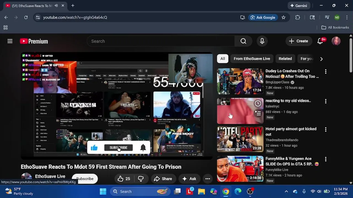This screenshot has width=353, height=198.
Task: Open more actions ellipsis under the video
Action: [x=208, y=179]
